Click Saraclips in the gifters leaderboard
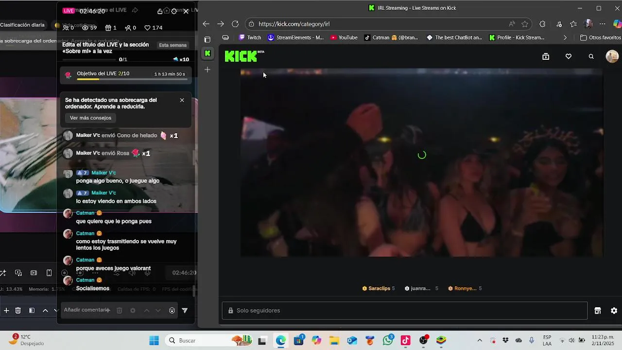Image resolution: width=622 pixels, height=350 pixels. tap(379, 288)
